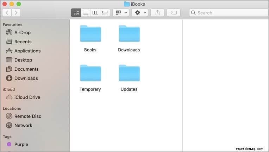Select the Books folder icon
Screen dimensions: 269x152
pos(90,33)
